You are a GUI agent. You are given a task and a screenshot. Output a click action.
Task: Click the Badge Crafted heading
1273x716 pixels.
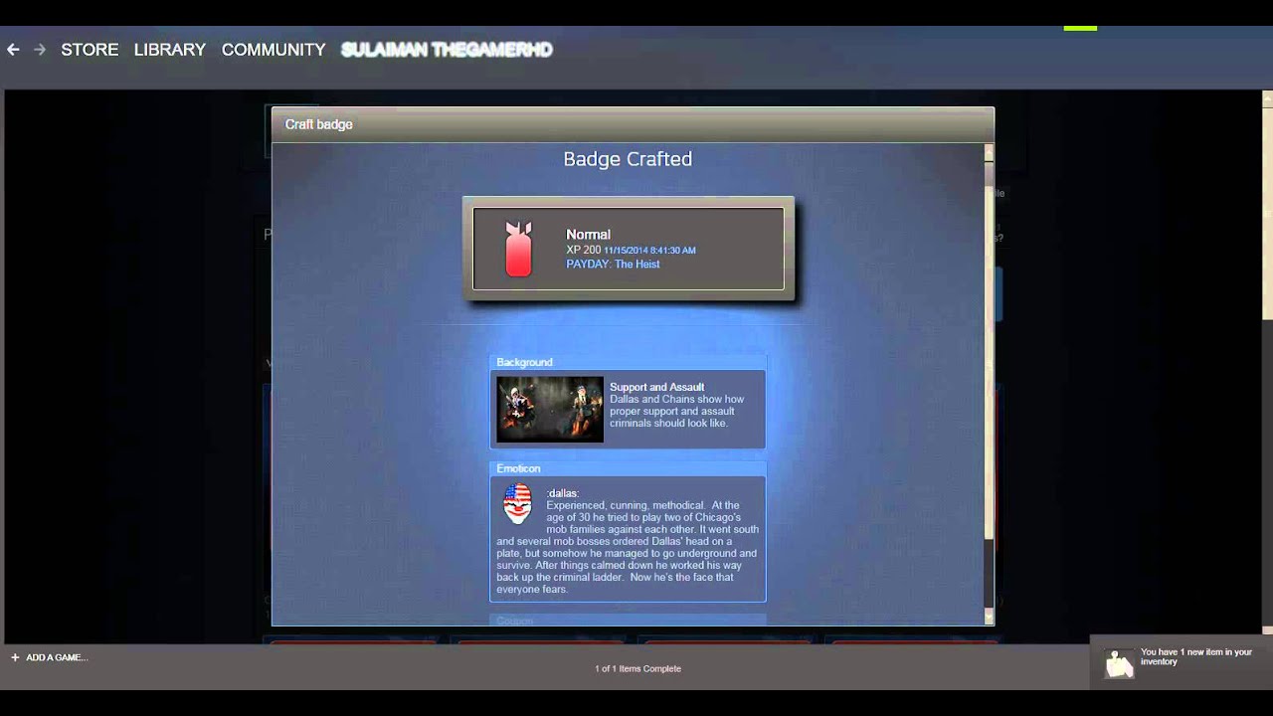coord(628,159)
